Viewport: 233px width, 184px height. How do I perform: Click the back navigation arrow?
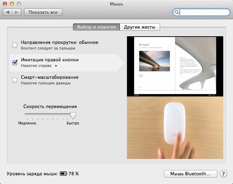click(x=8, y=12)
